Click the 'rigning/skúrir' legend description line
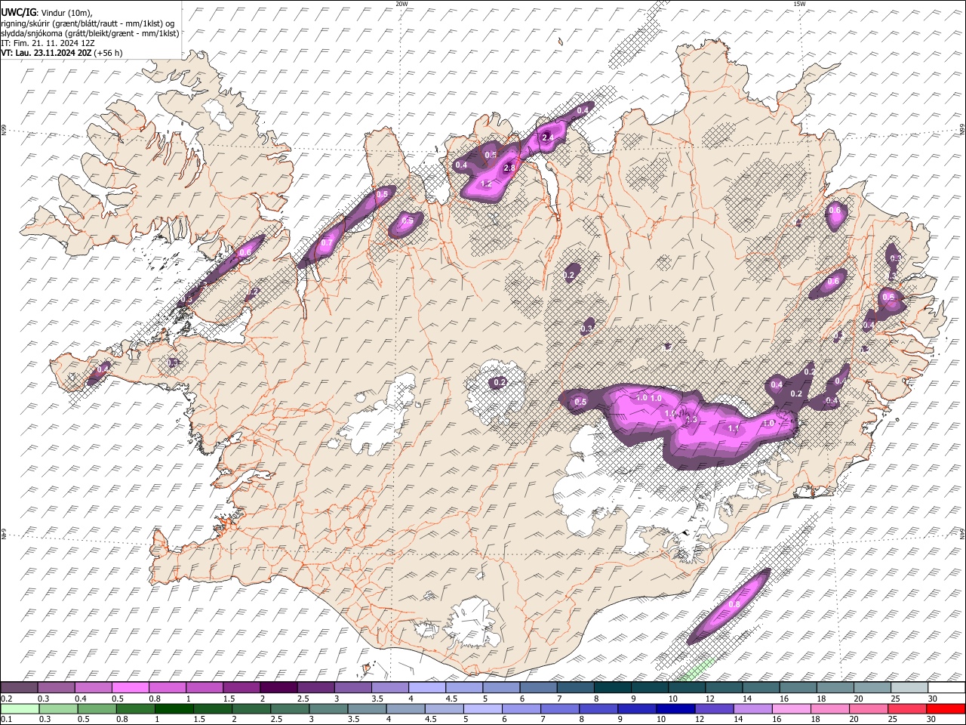 pyautogui.click(x=88, y=23)
